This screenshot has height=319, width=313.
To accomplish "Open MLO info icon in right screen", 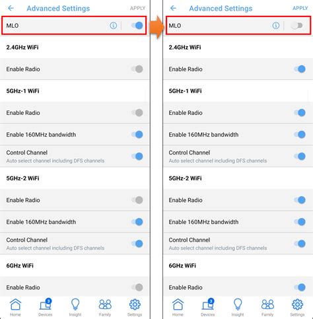I will (x=276, y=26).
